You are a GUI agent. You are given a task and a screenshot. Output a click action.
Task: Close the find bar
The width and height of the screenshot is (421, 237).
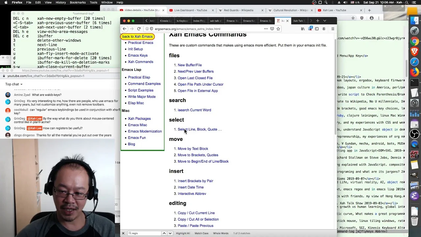[x=123, y=233]
